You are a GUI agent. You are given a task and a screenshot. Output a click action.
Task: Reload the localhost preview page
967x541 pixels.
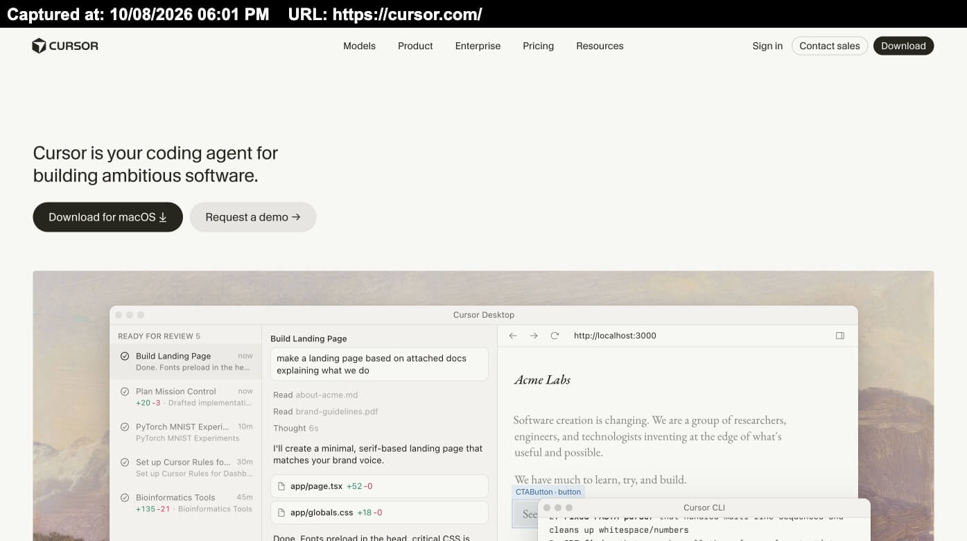[555, 336]
